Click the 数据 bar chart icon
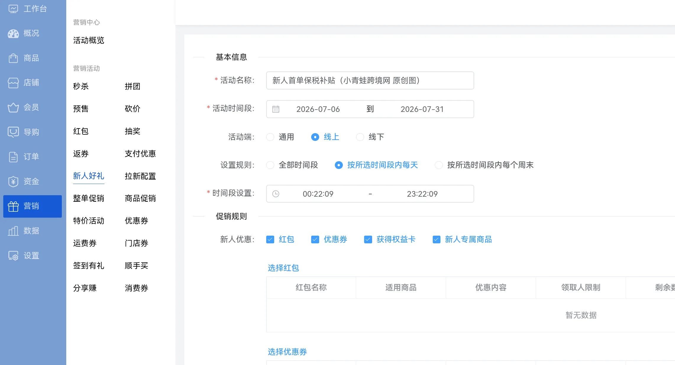675x365 pixels. (x=13, y=231)
